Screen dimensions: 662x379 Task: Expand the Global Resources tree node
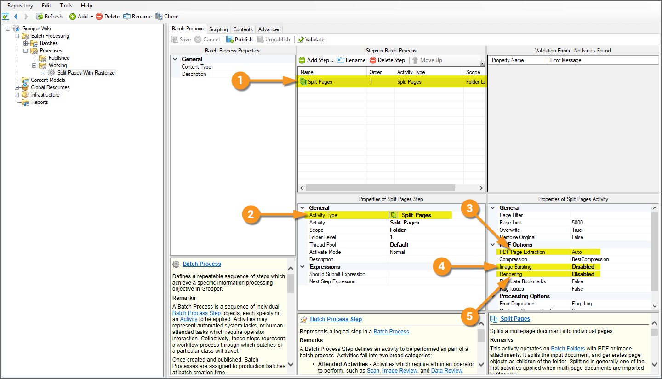point(17,87)
